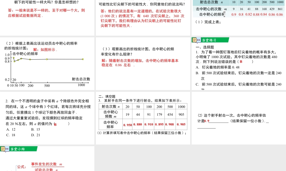Open the line chart slide thumbnail

(x=47, y=64)
